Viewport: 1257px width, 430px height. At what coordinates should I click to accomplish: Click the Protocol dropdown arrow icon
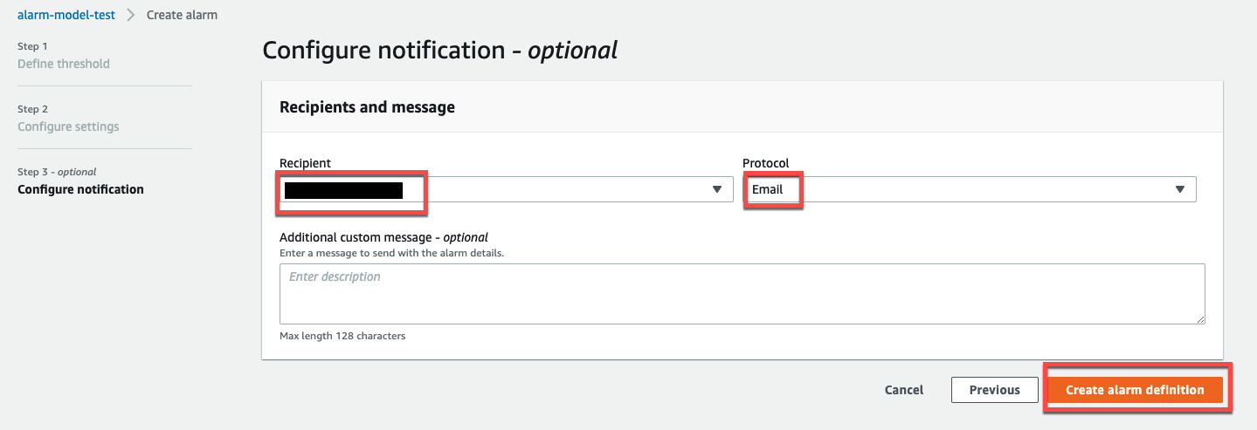click(1180, 189)
